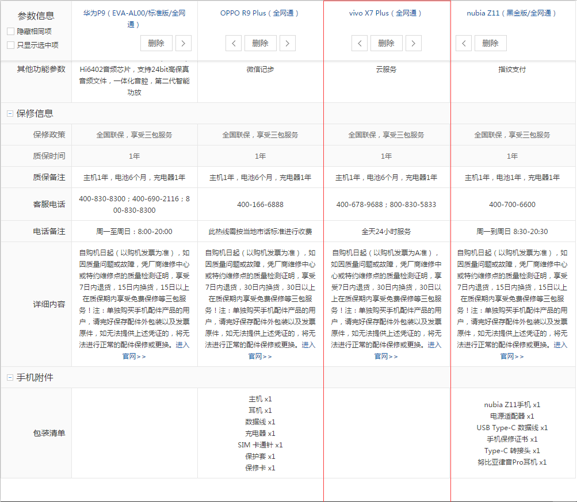Select the 客服电话 row label
Screen dimensions: 577x502
coord(49,204)
